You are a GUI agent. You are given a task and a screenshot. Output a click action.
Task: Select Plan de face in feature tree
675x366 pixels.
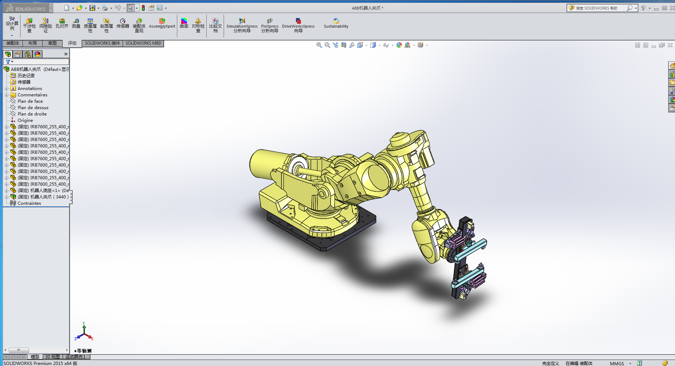point(30,101)
